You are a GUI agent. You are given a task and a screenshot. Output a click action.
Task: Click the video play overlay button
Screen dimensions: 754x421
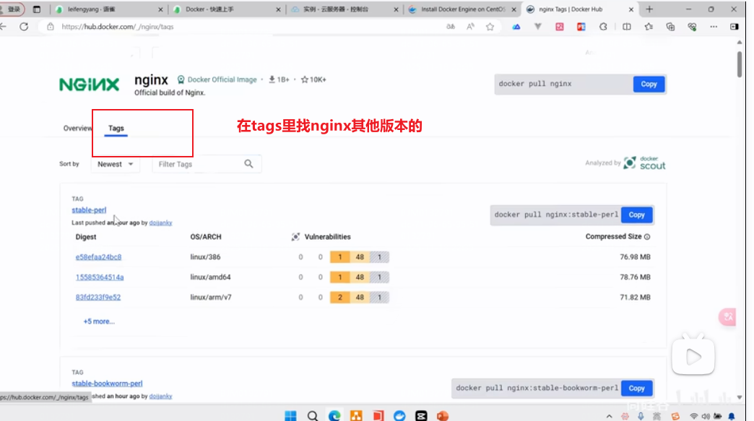pyautogui.click(x=693, y=357)
